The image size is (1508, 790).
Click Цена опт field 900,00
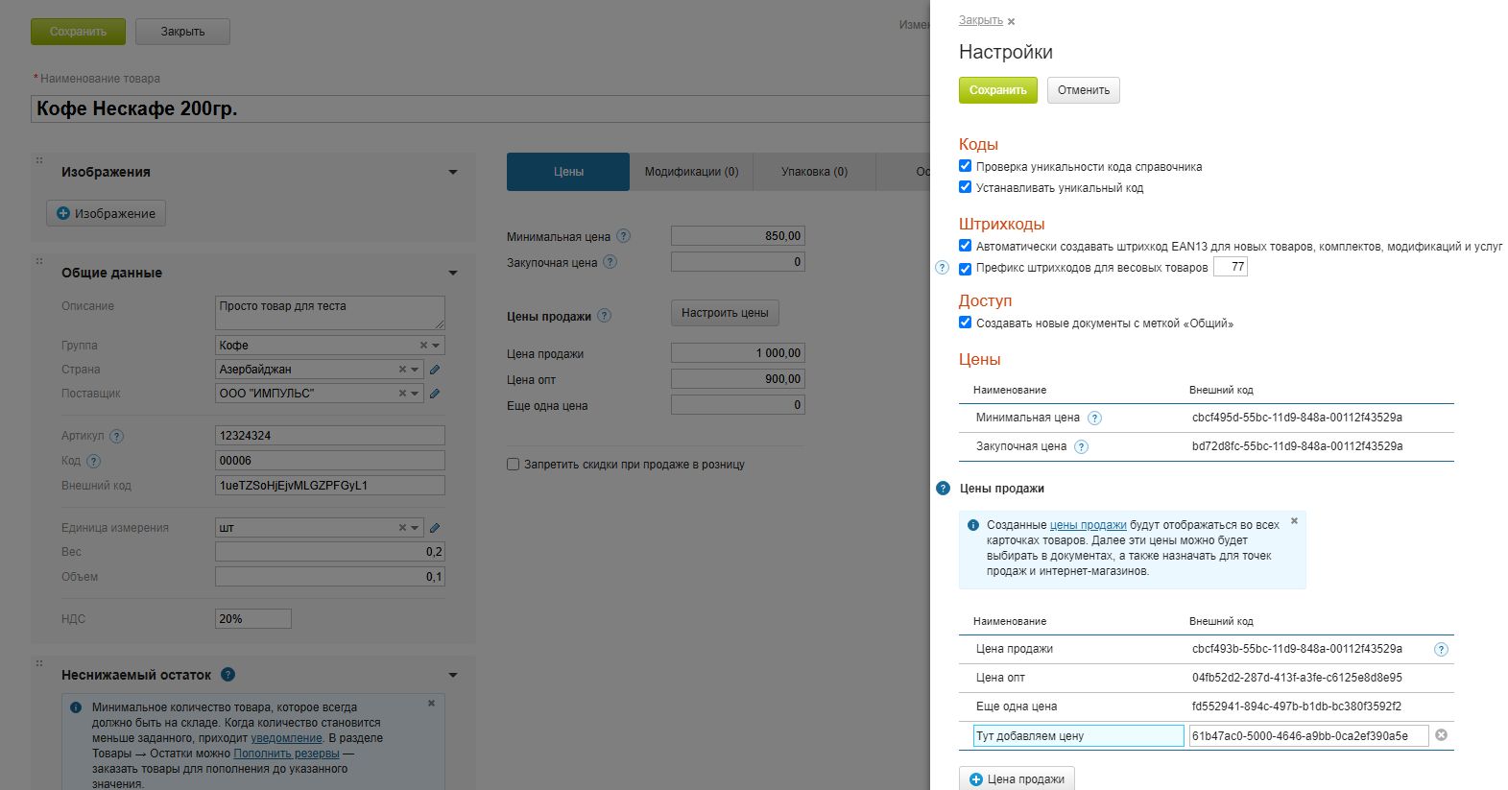(738, 379)
